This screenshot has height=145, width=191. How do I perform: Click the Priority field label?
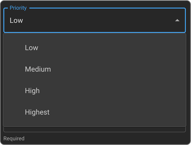18,8
